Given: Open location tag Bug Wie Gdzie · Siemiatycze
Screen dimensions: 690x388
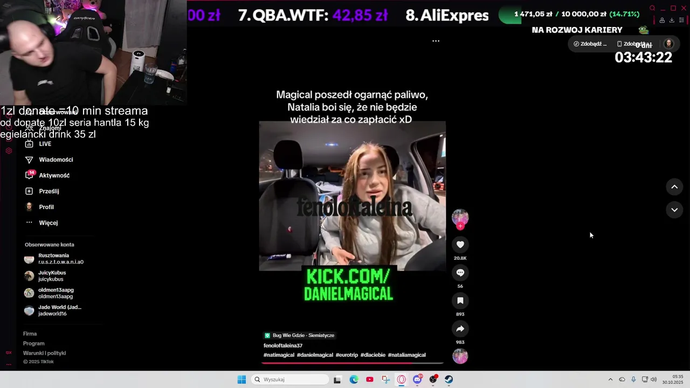Looking at the screenshot, I should [x=299, y=335].
